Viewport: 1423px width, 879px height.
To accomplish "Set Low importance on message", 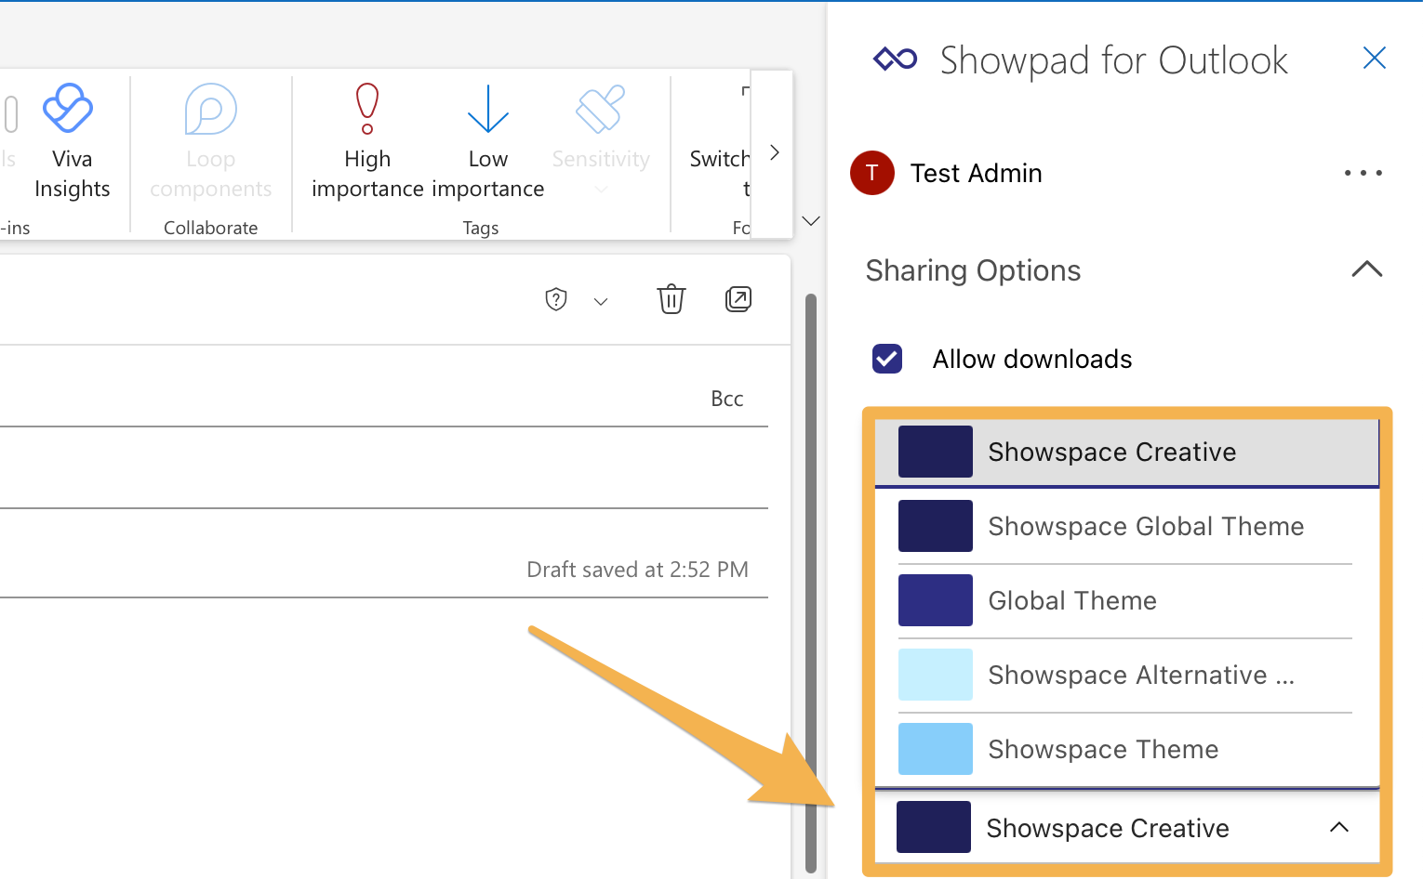I will (487, 142).
